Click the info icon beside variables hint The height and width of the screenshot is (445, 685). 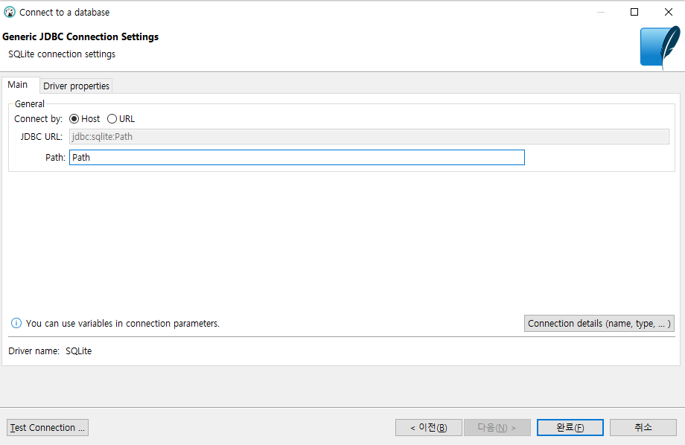point(16,323)
